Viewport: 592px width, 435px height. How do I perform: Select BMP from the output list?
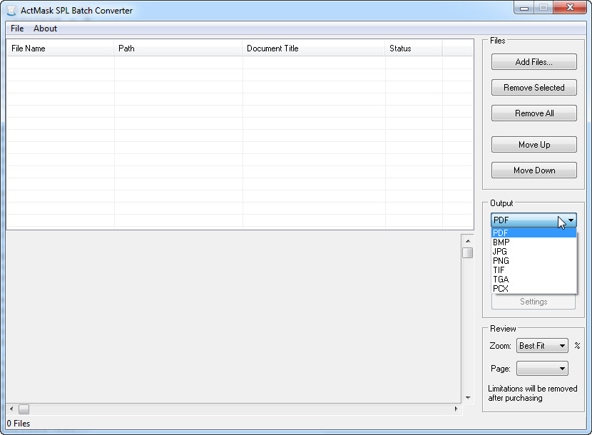pyautogui.click(x=534, y=242)
